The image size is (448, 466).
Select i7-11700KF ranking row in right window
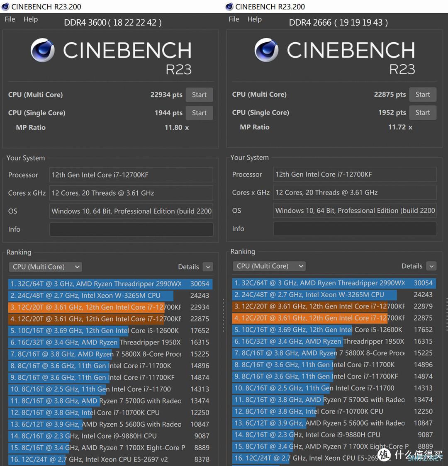[x=334, y=376]
